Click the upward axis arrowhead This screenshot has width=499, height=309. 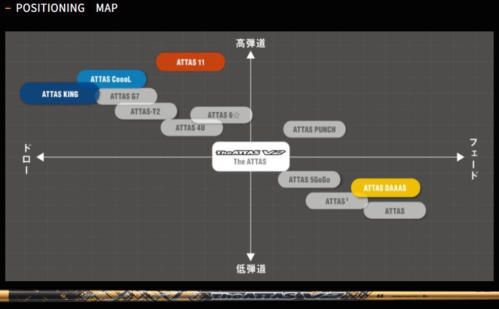tap(251, 55)
